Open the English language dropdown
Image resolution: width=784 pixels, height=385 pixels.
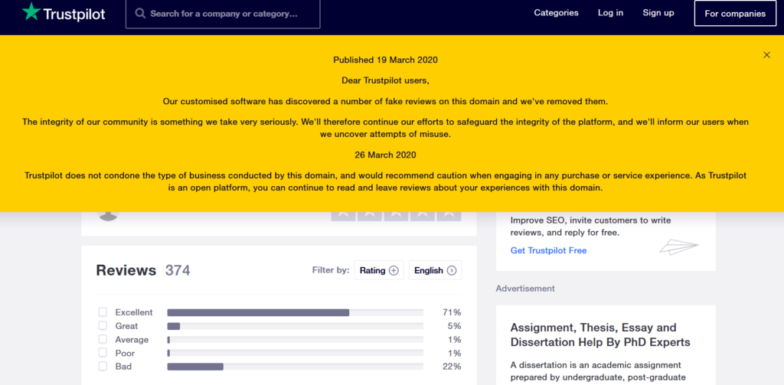pos(436,270)
